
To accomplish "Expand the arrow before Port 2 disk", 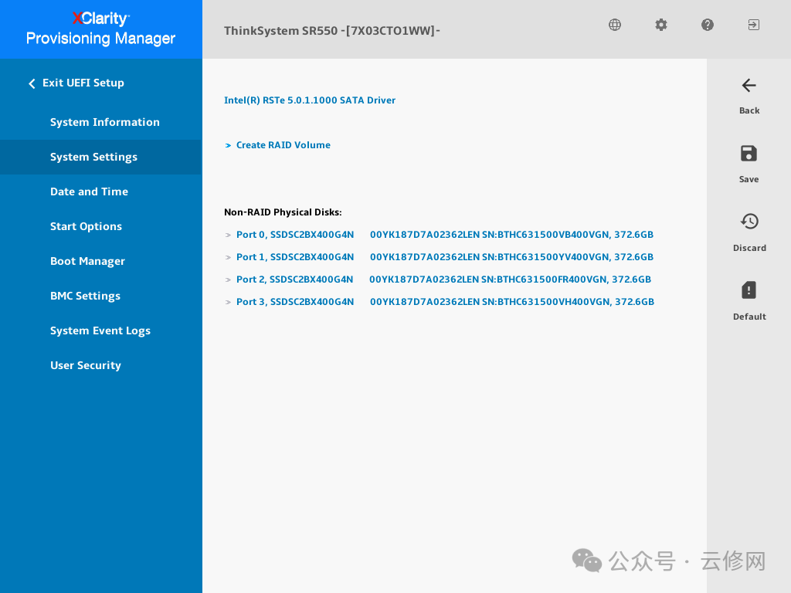I will (228, 280).
